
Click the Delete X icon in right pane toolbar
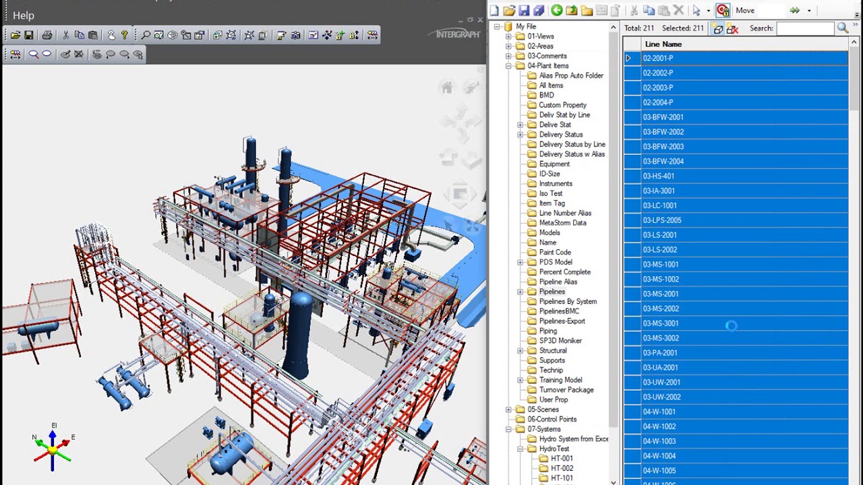tap(678, 10)
